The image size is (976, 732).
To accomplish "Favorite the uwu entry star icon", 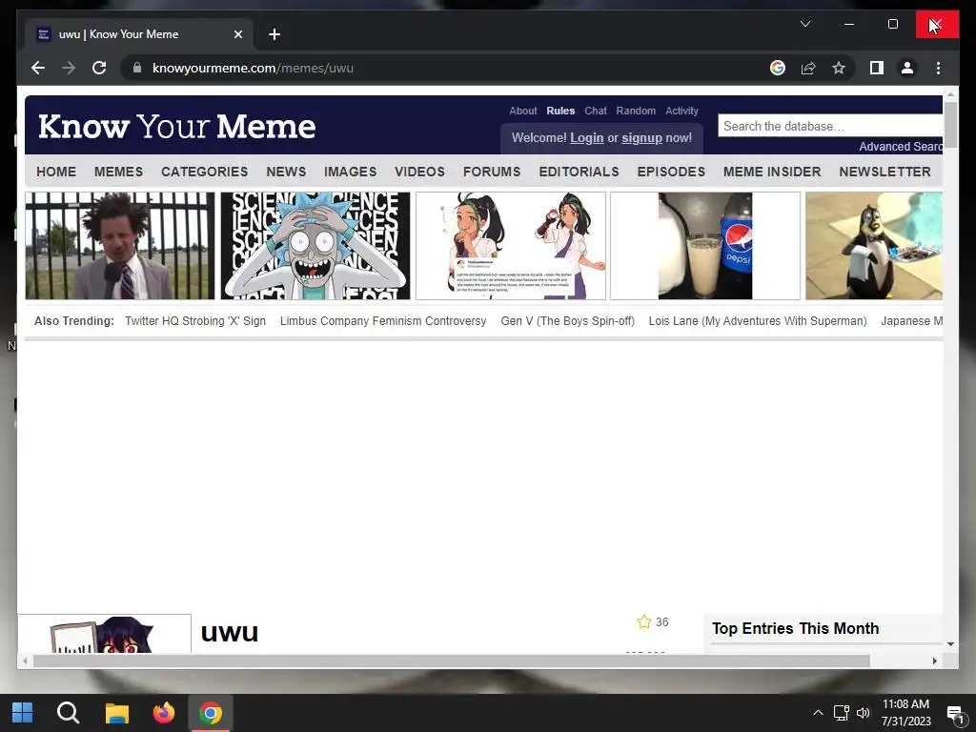I will click(x=643, y=621).
